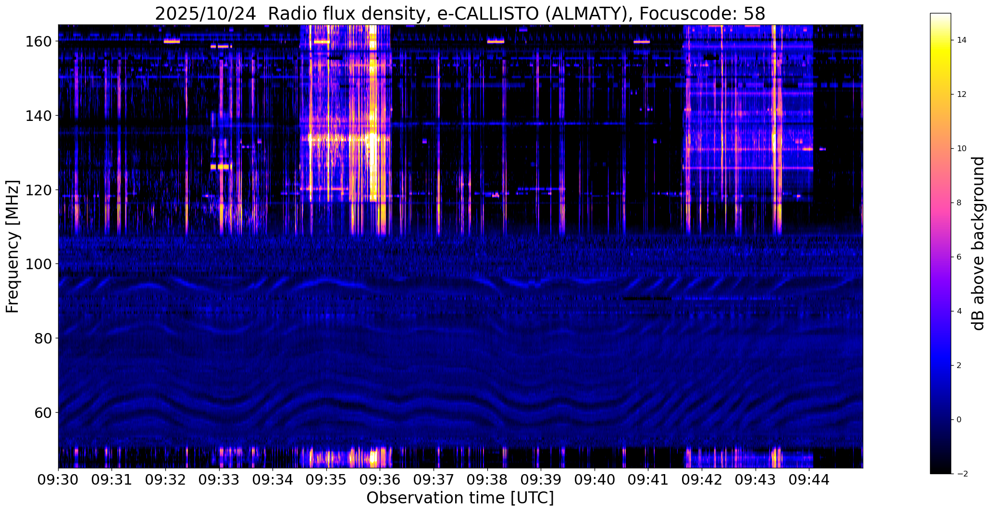Click the colorbar tick label 2
993x512 pixels.
[959, 366]
